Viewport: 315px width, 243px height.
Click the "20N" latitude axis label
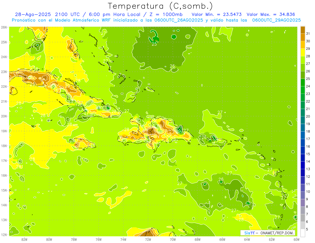tap(4, 116)
